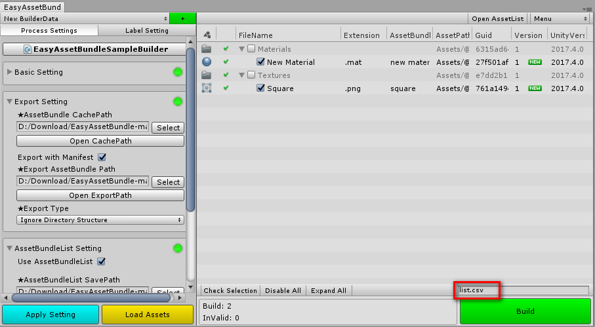Click scroll up arrow in settings panel
The height and width of the screenshot is (327, 595).
190,41
